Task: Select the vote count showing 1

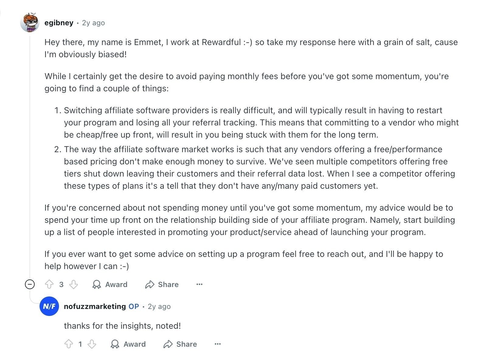Action: point(80,344)
